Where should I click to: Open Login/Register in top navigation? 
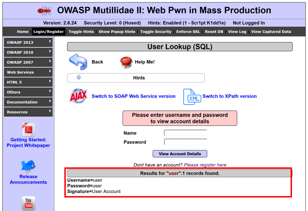click(48, 32)
